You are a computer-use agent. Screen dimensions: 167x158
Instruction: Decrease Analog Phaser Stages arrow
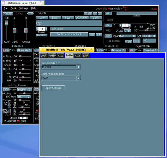tap(19, 118)
